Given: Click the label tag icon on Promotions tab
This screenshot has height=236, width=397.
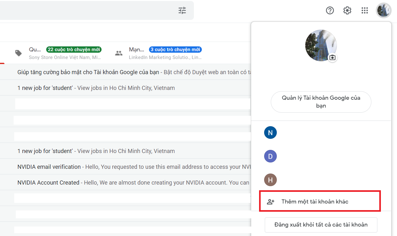Looking at the screenshot, I should 18,53.
